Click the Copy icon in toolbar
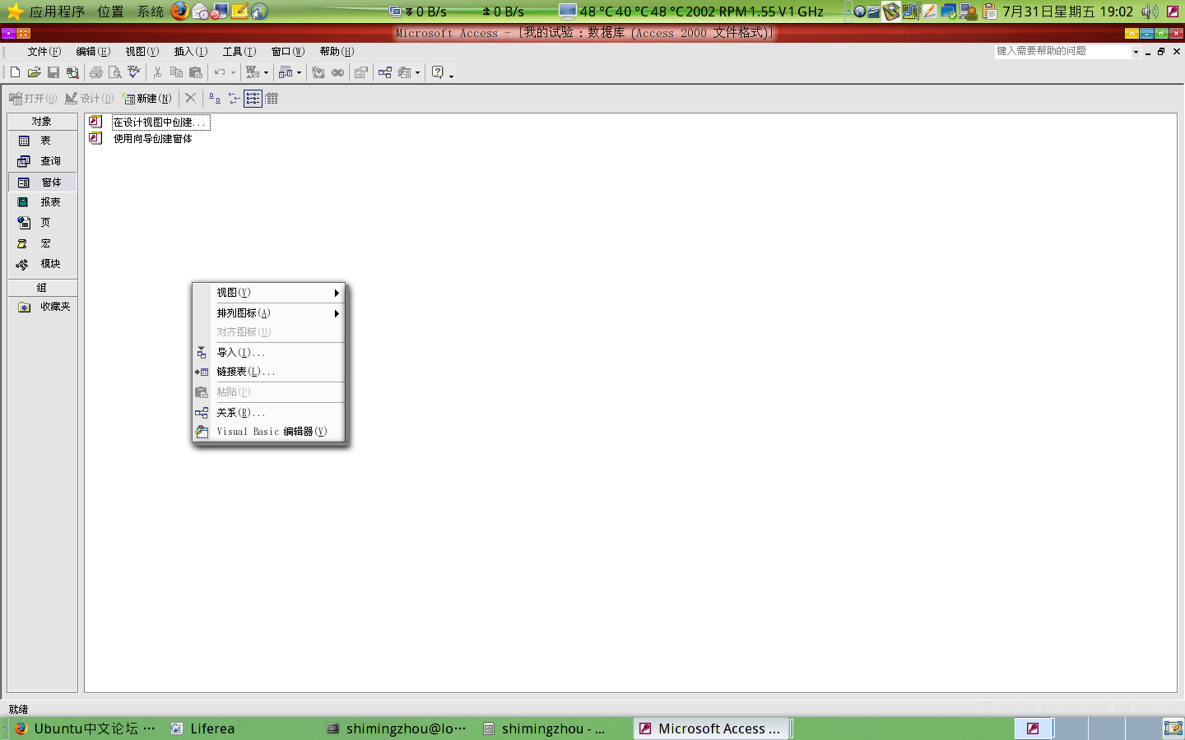Image resolution: width=1185 pixels, height=740 pixels. (176, 72)
